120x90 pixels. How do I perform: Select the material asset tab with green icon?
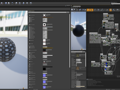pos(76,6)
